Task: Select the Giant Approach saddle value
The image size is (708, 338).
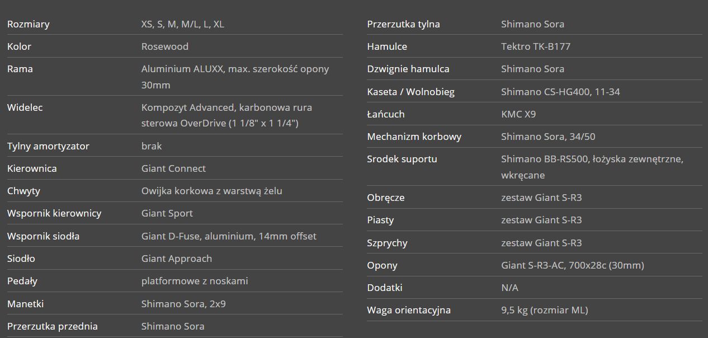Action: 177,259
